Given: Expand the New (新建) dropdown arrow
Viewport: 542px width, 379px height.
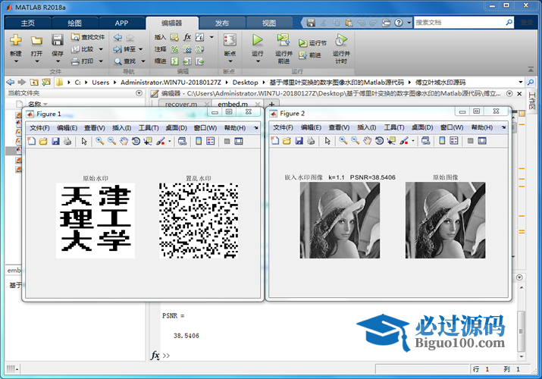Looking at the screenshot, I should (x=16, y=61).
